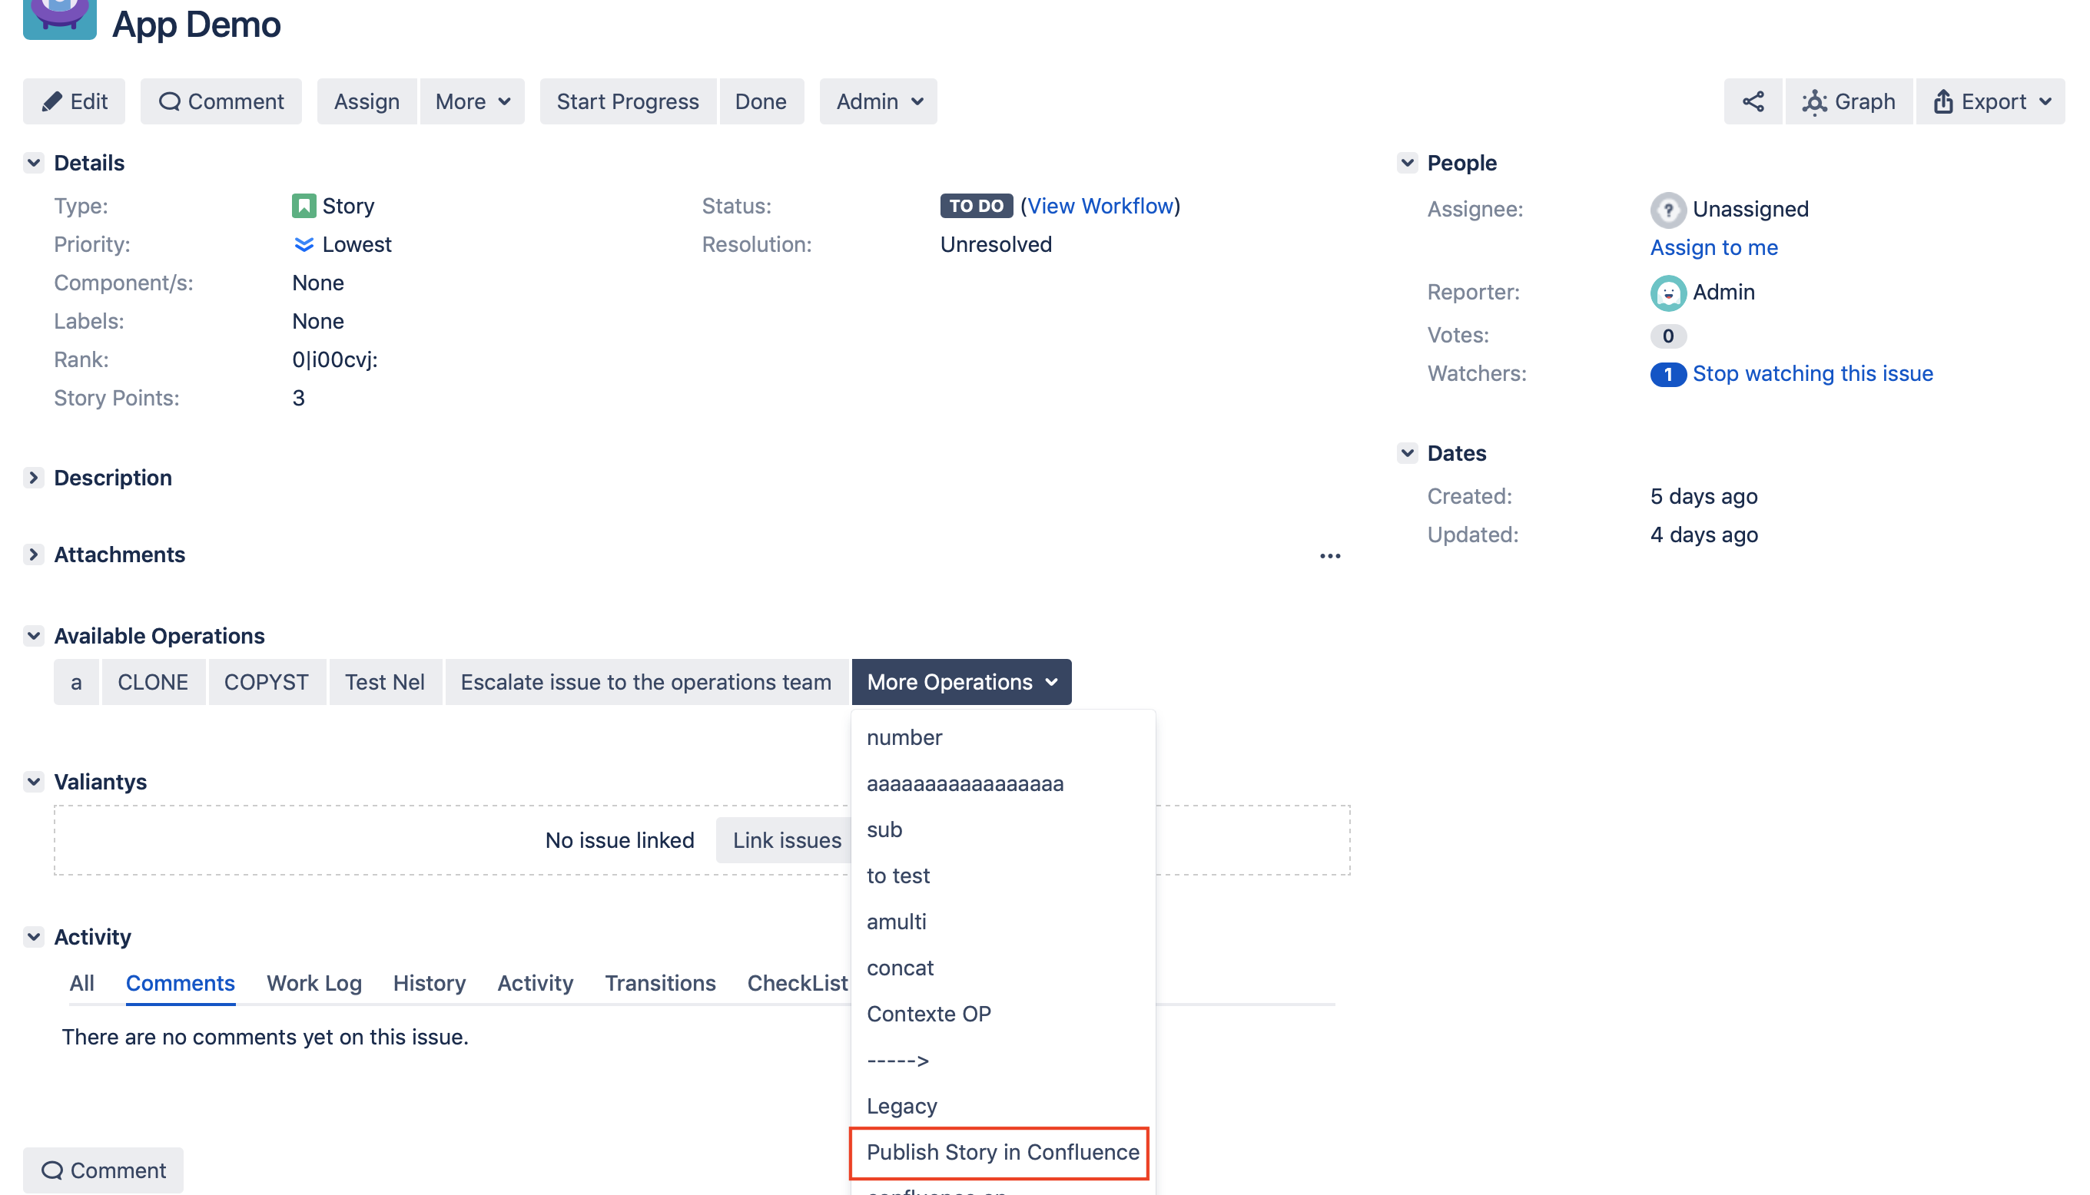Click the Export icon button
Viewport: 2090px width, 1195px height.
pos(1942,101)
